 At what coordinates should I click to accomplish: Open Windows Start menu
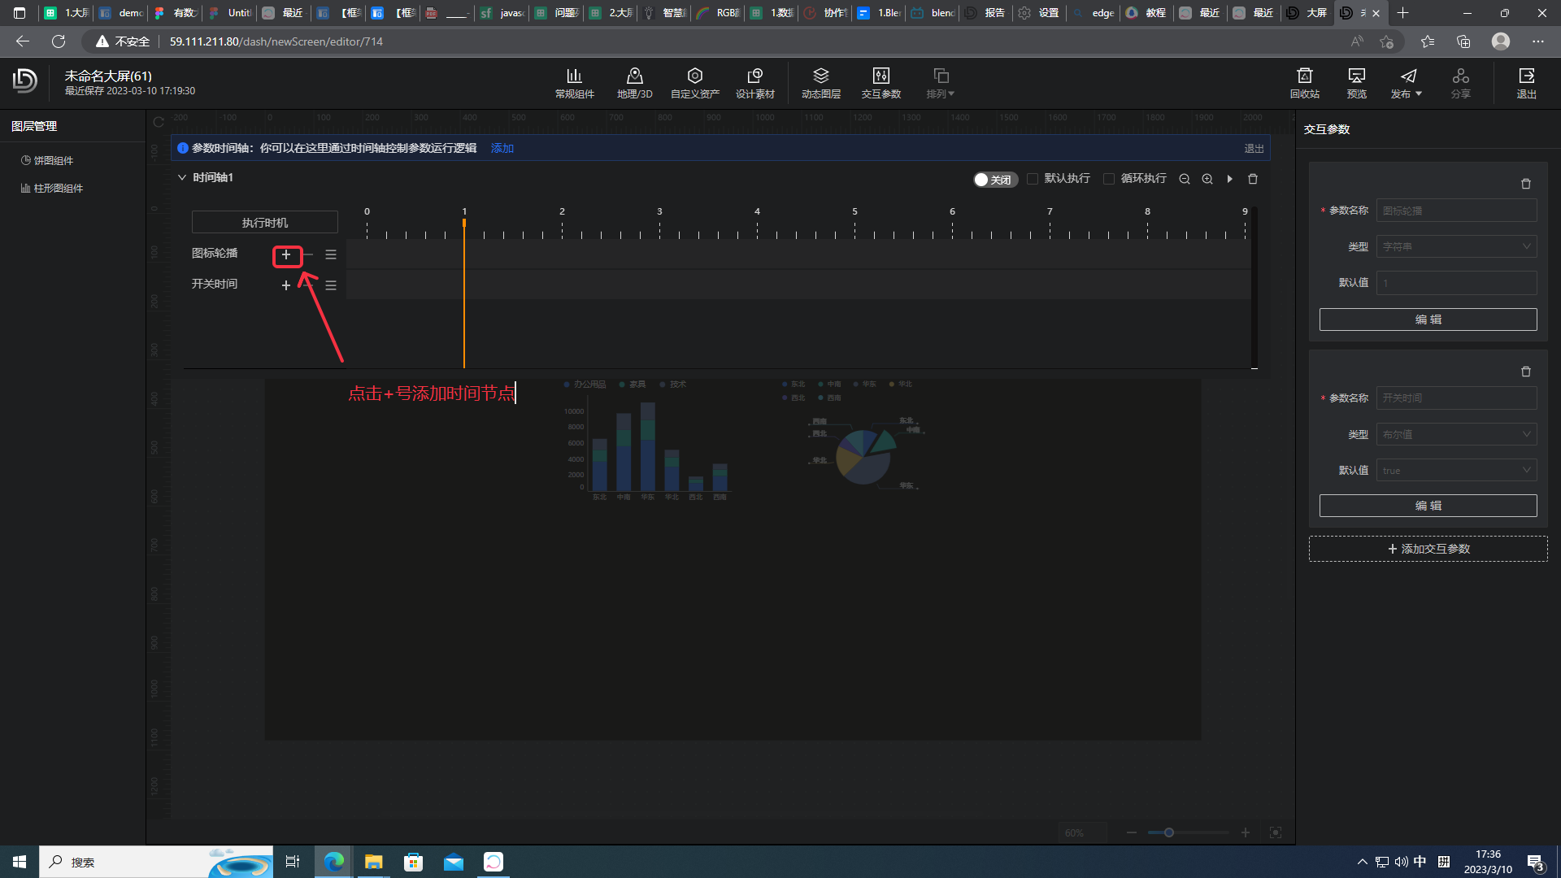coord(20,862)
